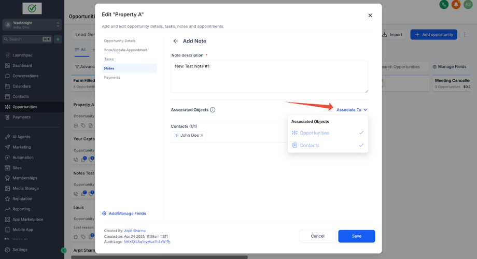The width and height of the screenshot is (477, 259).
Task: Copy the audit log ID
Action: tap(169, 242)
